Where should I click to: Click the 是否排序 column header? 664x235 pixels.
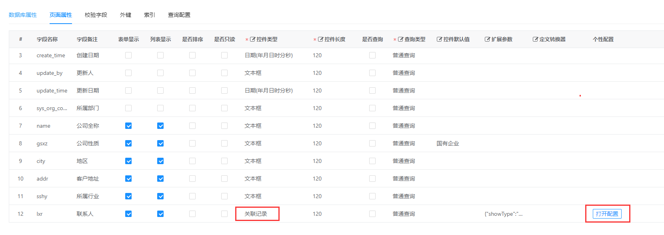[x=193, y=39]
